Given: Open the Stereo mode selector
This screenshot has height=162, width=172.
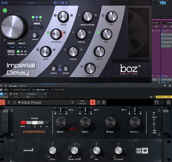Looking at the screenshot, I should [x=37, y=28].
